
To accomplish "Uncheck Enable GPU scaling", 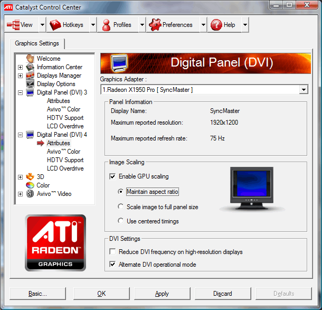I will point(112,176).
